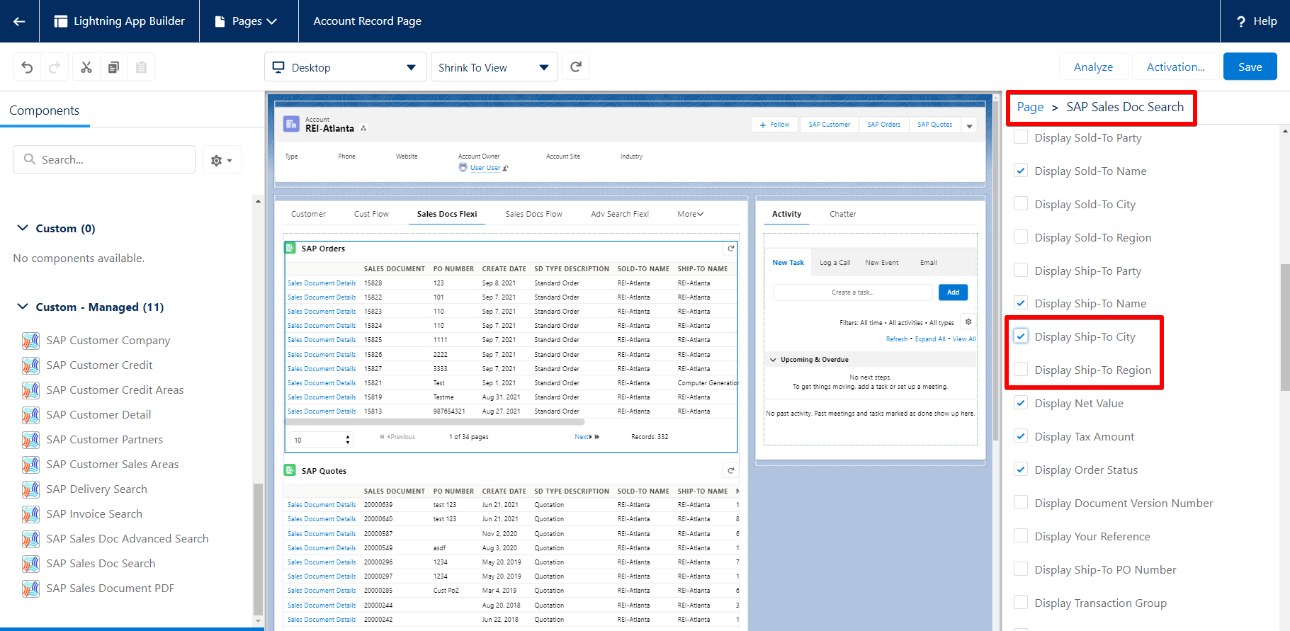Click the Save button
Image resolution: width=1290 pixels, height=631 pixels.
click(1250, 67)
